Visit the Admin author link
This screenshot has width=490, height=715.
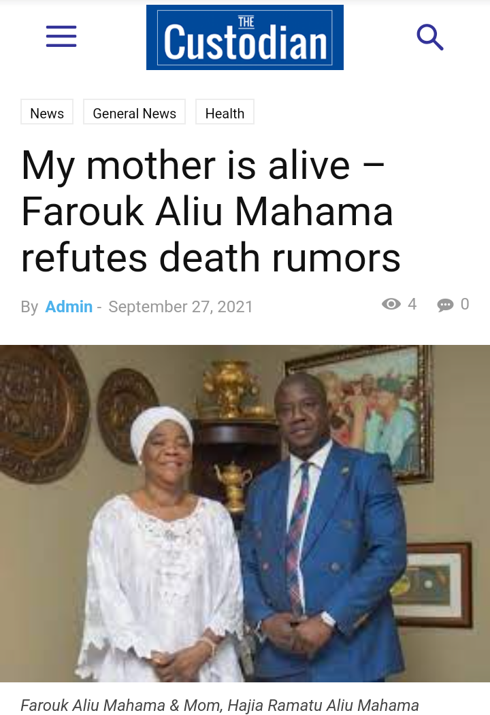69,307
